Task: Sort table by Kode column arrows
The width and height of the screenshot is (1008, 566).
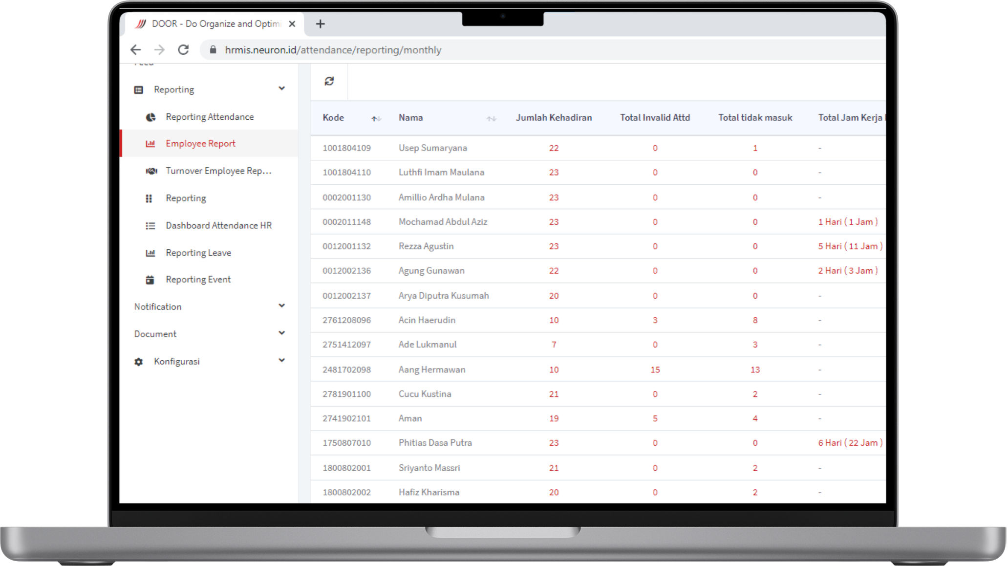Action: pyautogui.click(x=376, y=118)
